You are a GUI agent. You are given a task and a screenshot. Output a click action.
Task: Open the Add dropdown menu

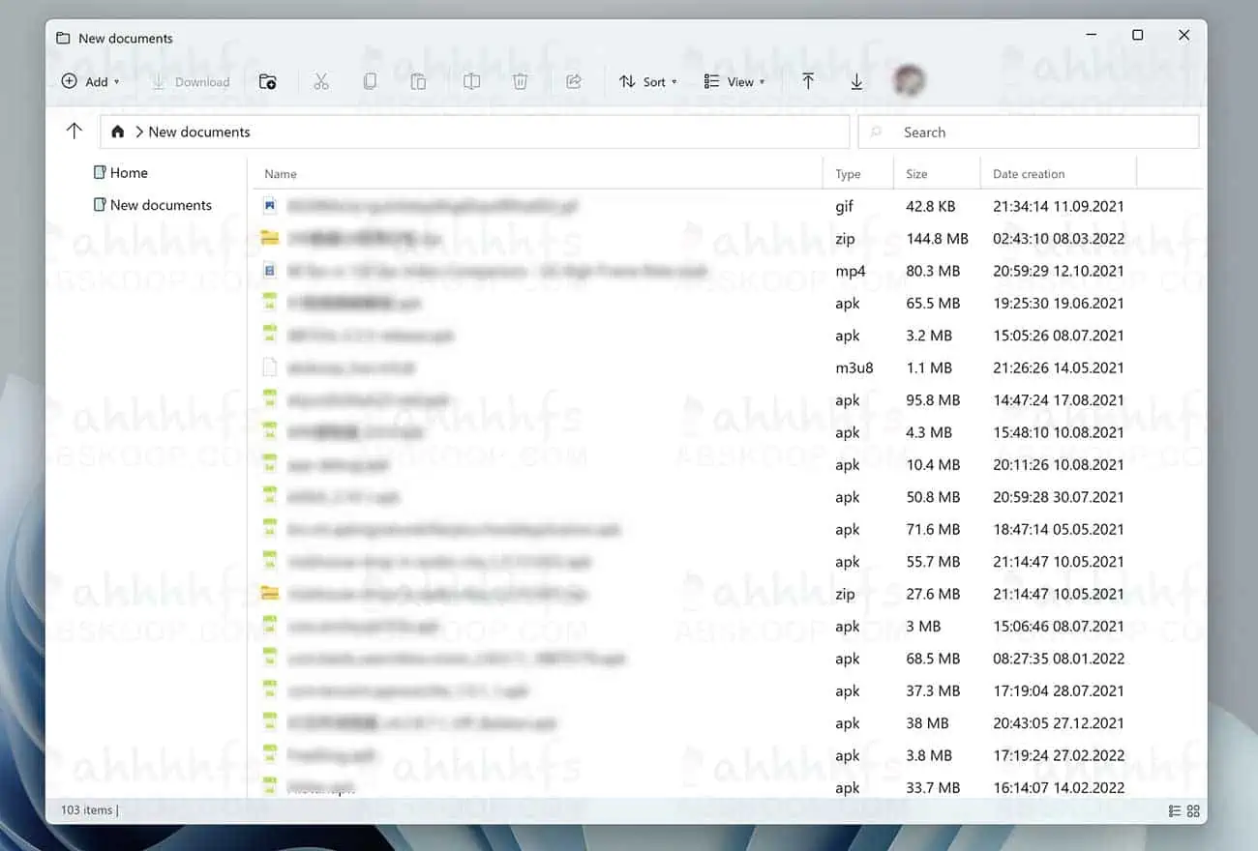click(91, 82)
